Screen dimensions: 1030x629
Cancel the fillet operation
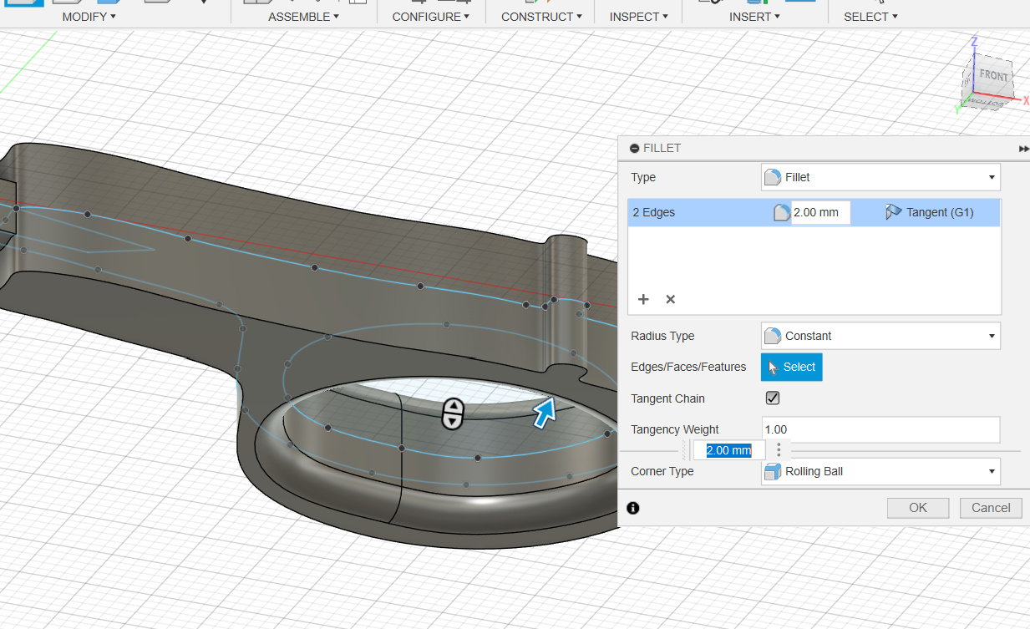(x=991, y=508)
